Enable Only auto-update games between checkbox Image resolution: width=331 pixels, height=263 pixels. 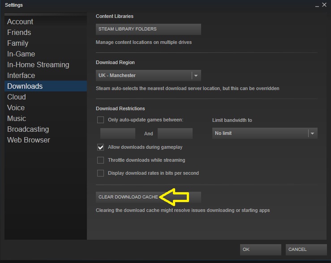tap(100, 120)
